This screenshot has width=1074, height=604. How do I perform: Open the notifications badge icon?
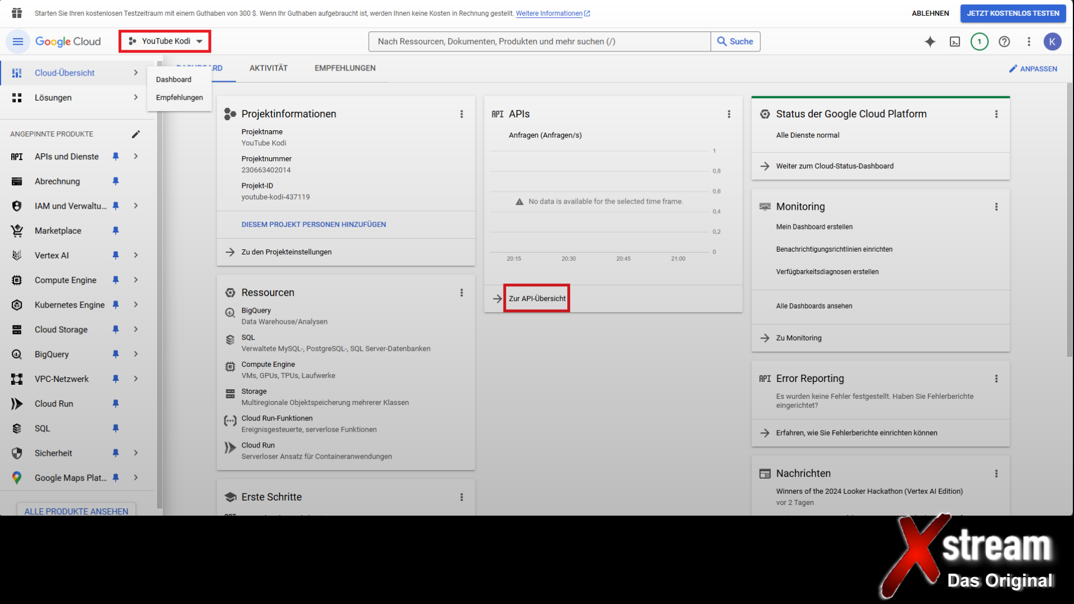point(979,41)
